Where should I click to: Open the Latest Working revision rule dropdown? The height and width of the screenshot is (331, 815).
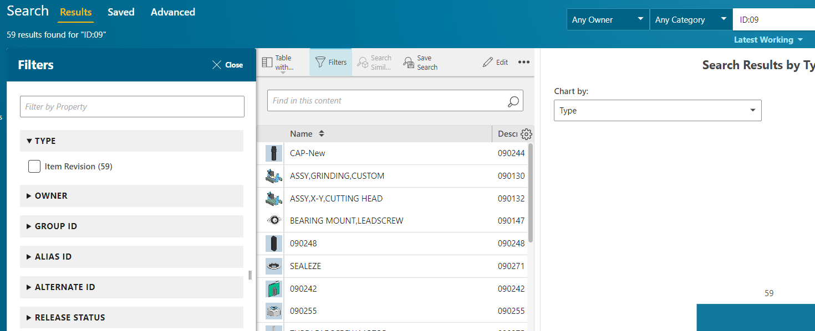[x=768, y=39]
